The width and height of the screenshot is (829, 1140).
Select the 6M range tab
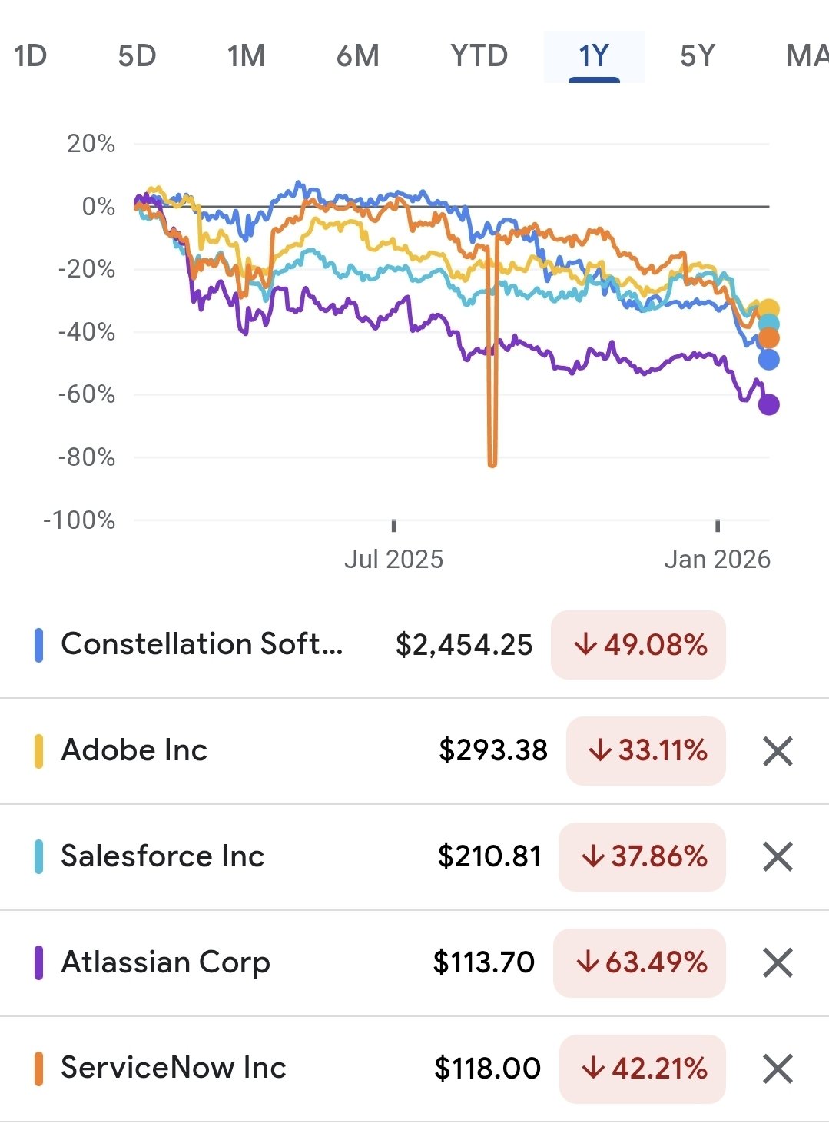[x=358, y=56]
